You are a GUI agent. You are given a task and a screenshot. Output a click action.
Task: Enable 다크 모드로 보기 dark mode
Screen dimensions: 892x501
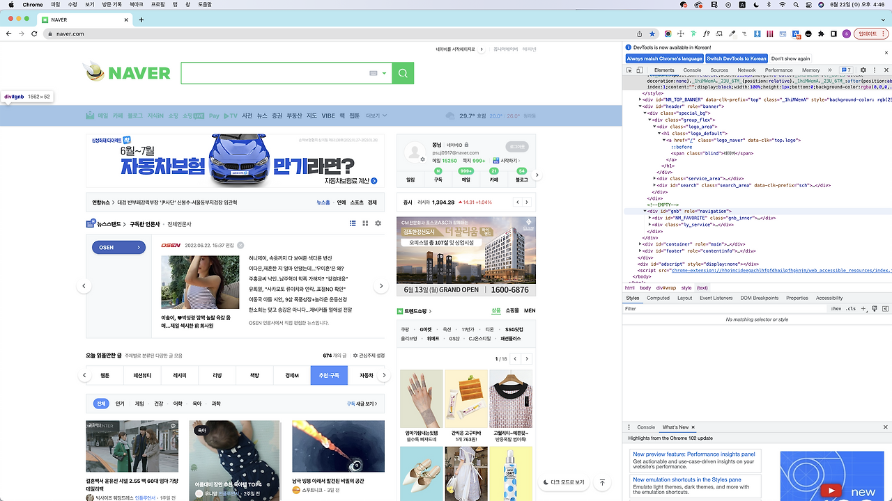point(562,482)
